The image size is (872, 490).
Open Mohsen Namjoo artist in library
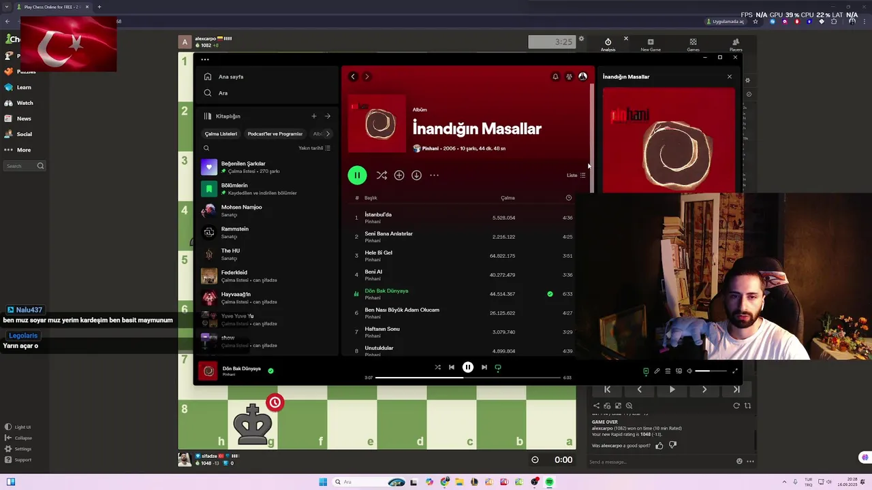(266, 210)
